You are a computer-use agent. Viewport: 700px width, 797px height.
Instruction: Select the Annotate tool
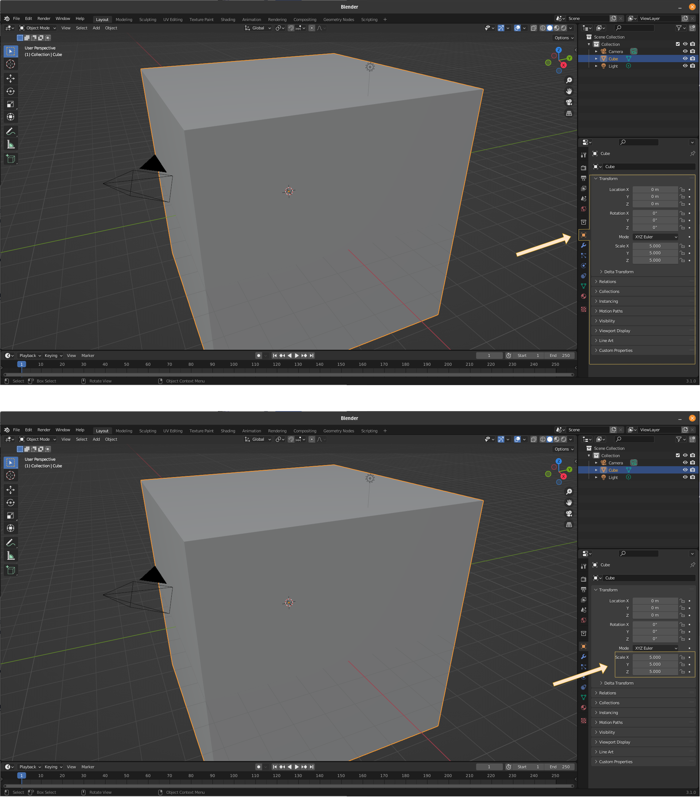point(11,131)
